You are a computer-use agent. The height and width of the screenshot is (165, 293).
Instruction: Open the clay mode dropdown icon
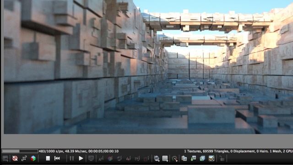[x=165, y=159]
